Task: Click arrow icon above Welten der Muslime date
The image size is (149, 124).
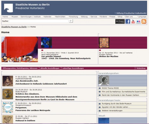Action: click(x=100, y=50)
